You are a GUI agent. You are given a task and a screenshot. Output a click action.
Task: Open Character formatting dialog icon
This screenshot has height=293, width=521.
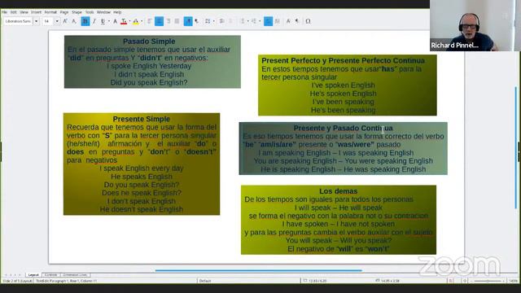(288, 21)
